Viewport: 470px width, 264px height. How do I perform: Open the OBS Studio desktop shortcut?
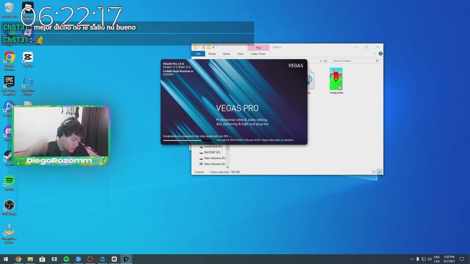point(9,208)
